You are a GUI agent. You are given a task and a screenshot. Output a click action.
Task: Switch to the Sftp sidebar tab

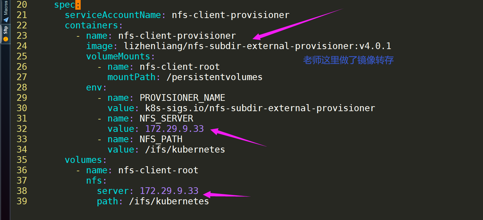[x=5, y=34]
